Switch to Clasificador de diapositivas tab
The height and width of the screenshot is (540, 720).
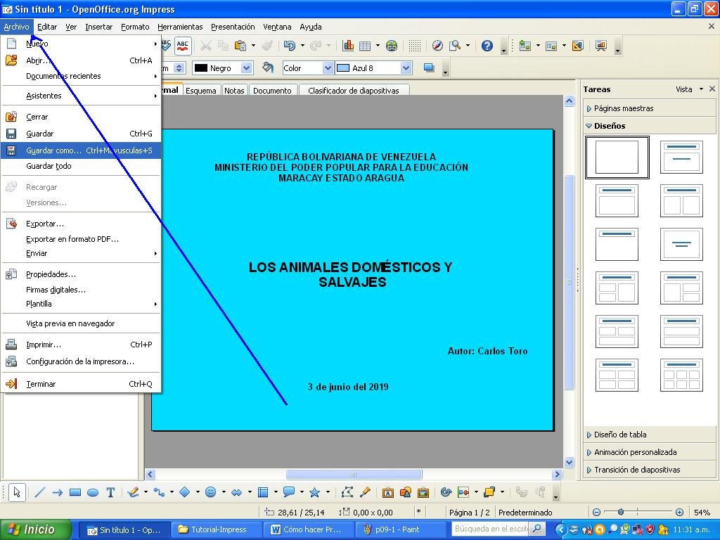[353, 91]
